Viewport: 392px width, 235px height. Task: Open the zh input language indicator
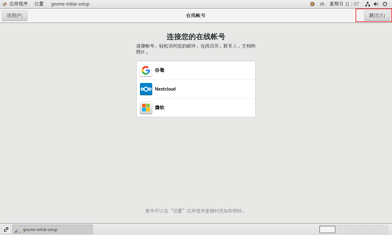[x=322, y=4]
